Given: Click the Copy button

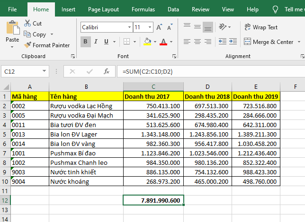Looking at the screenshot, I should pos(39,34).
